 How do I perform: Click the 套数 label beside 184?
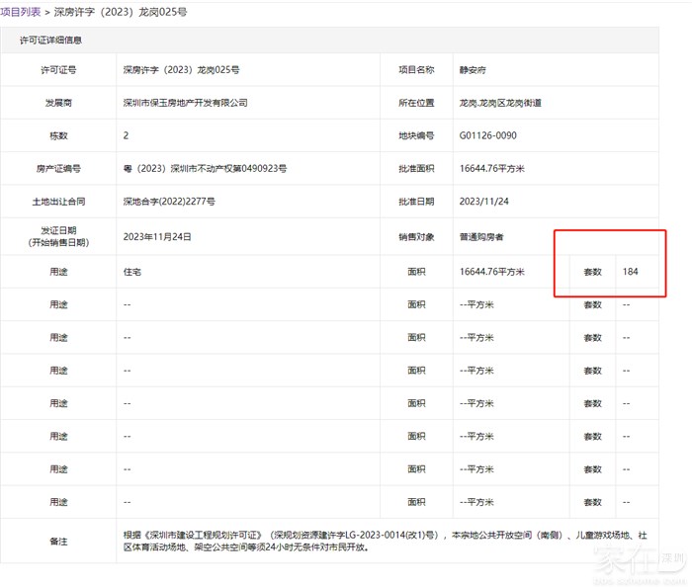pyautogui.click(x=591, y=271)
